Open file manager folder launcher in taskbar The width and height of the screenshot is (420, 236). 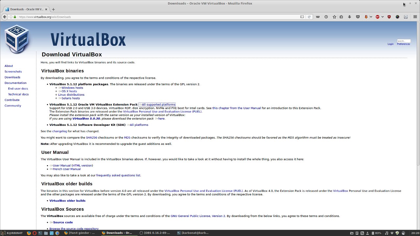[46, 233]
